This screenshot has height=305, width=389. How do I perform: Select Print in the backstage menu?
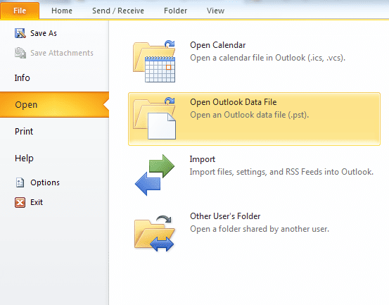tap(54, 131)
